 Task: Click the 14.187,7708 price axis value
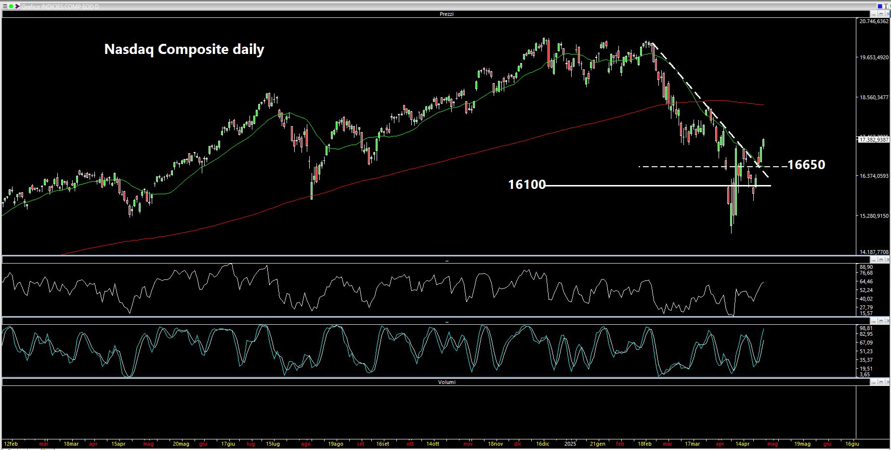(874, 252)
